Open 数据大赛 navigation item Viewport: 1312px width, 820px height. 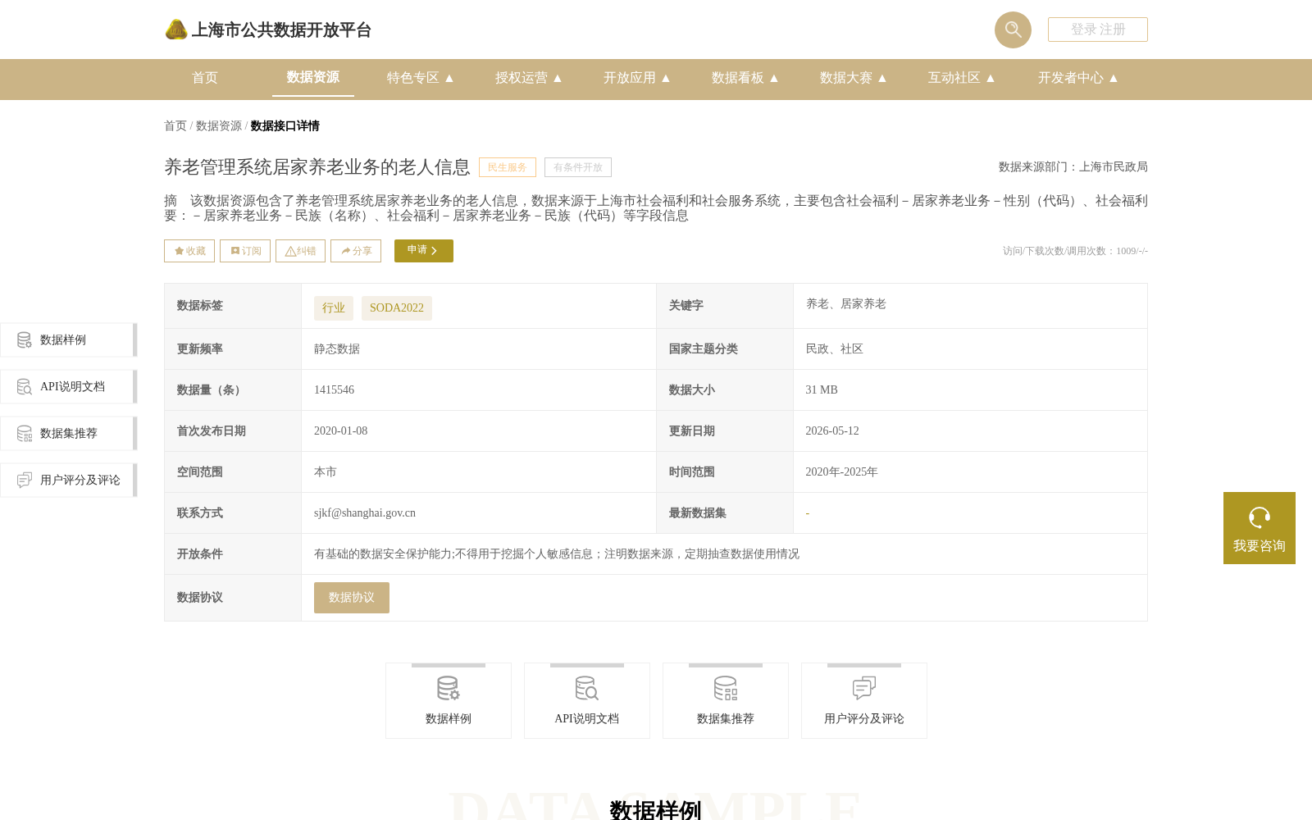(846, 78)
